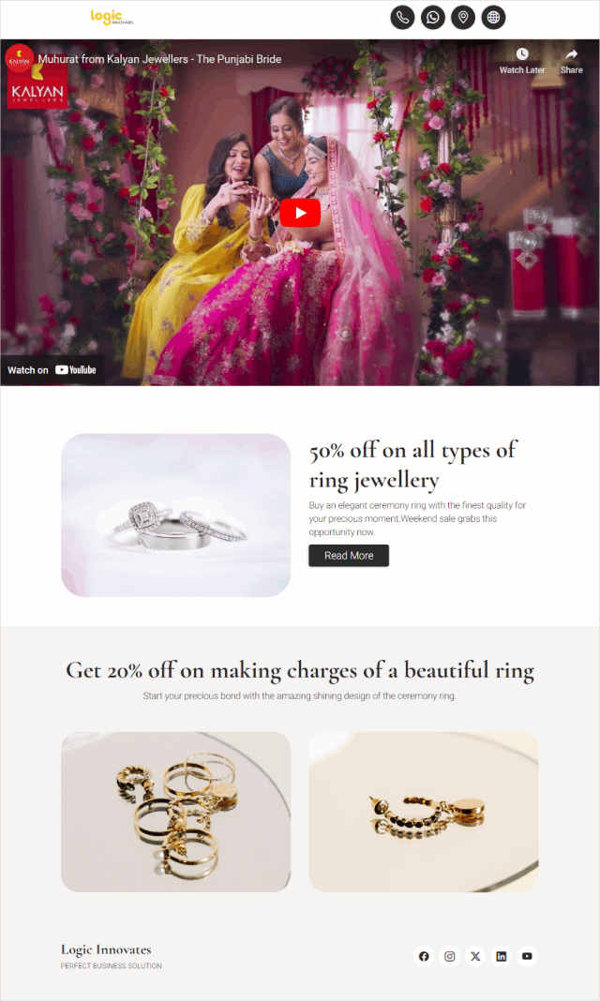Open WhatsApp chat icon in header
This screenshot has height=1001, width=600.
(x=433, y=17)
